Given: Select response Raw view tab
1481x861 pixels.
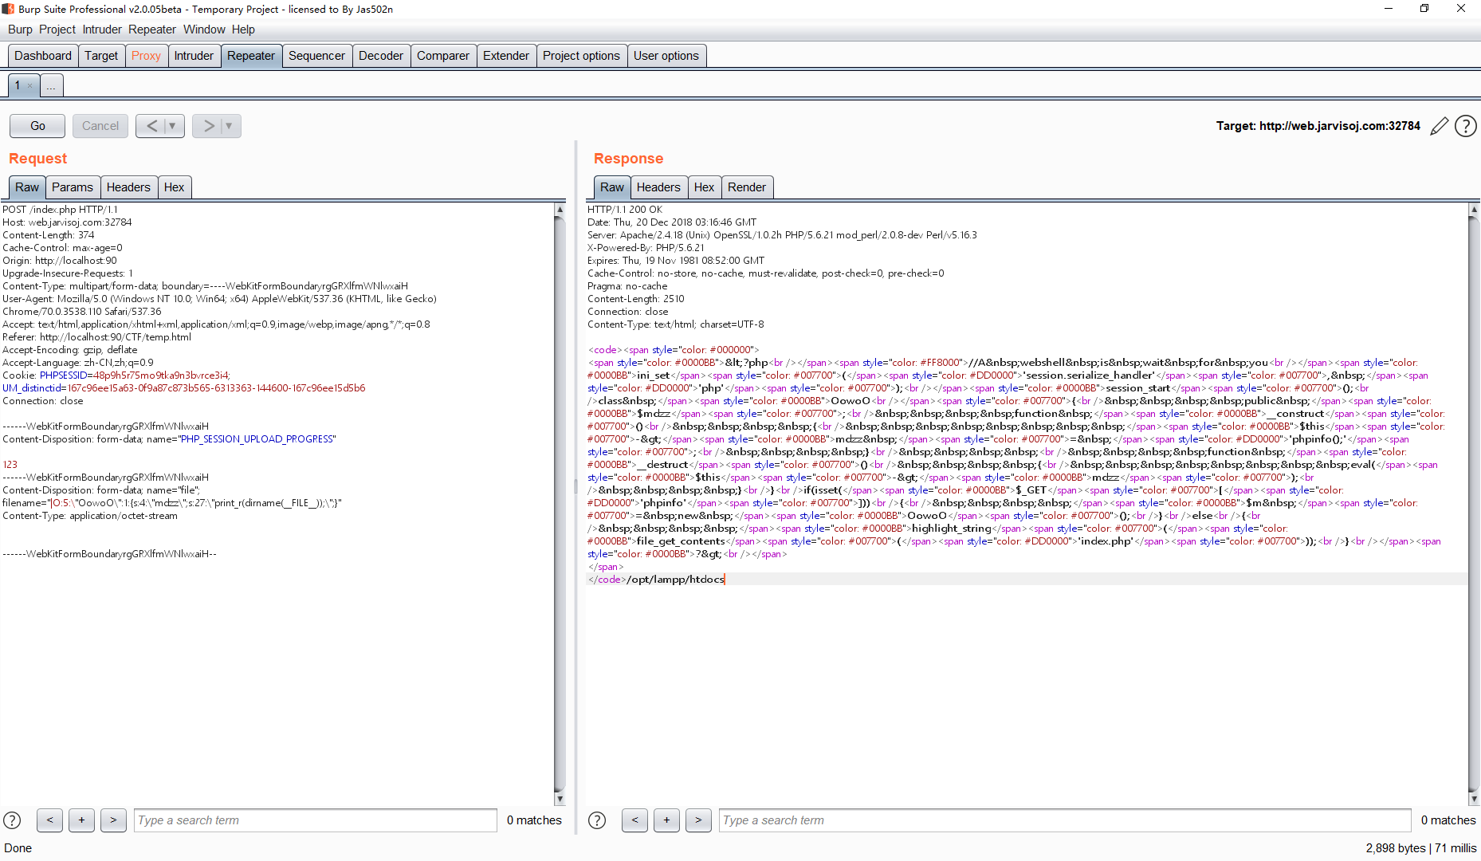Looking at the screenshot, I should point(612,187).
